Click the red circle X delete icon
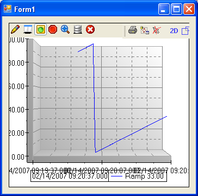 tap(90, 29)
